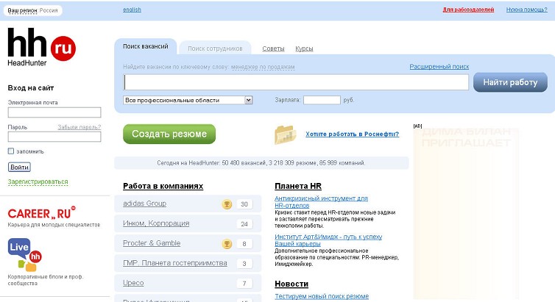Open the Procter & Gamble company link
Image resolution: width=555 pixels, height=302 pixels.
152,243
